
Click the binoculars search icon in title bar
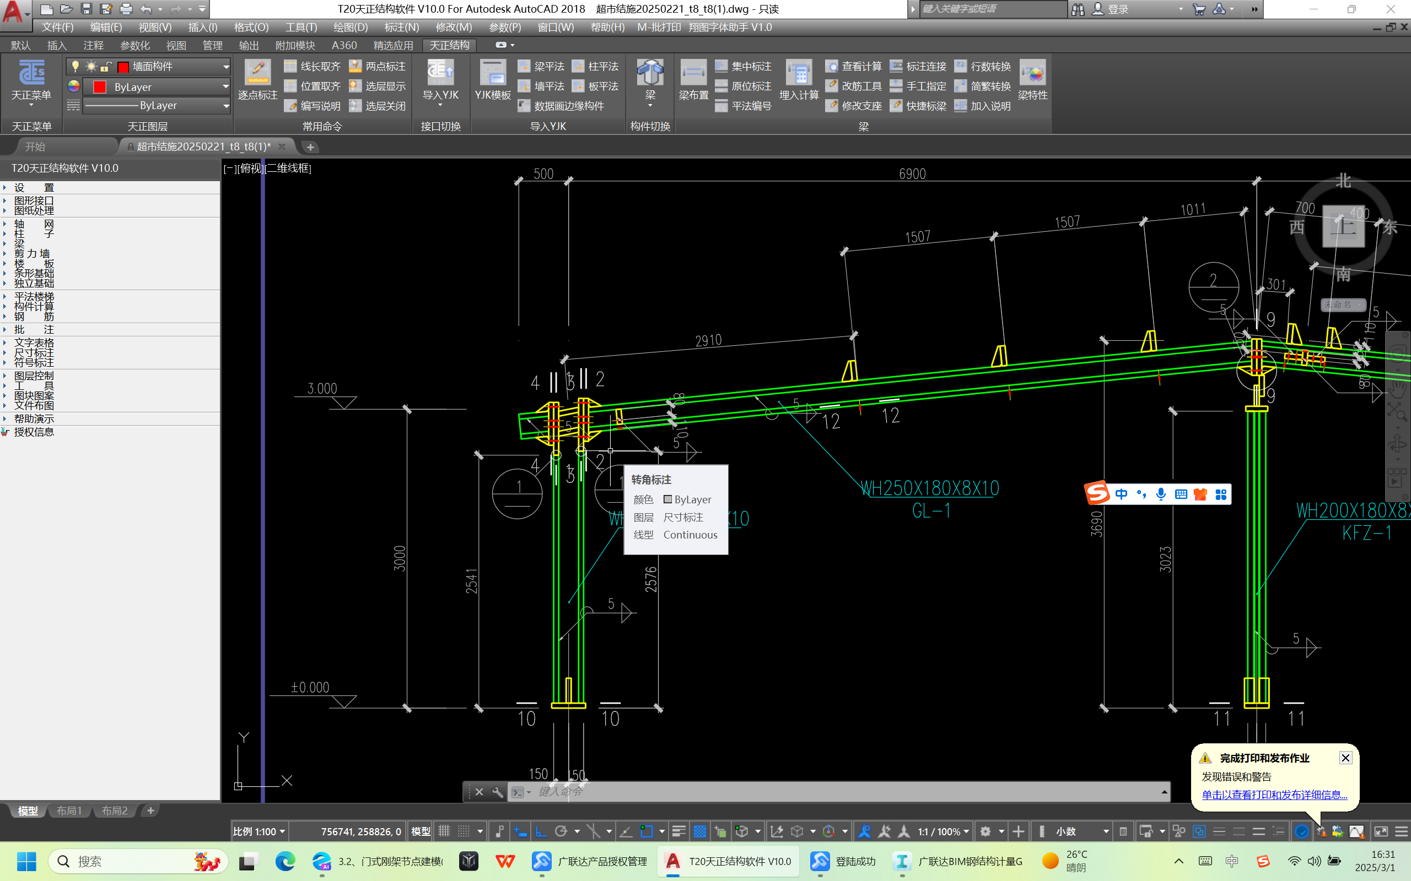click(1078, 9)
